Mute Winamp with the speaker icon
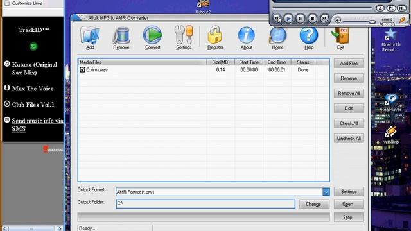 [338, 20]
